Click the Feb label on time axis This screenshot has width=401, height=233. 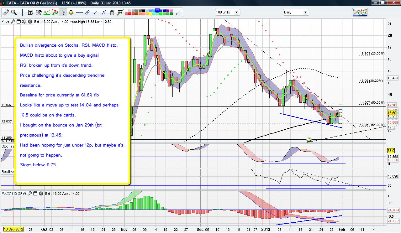click(x=341, y=229)
